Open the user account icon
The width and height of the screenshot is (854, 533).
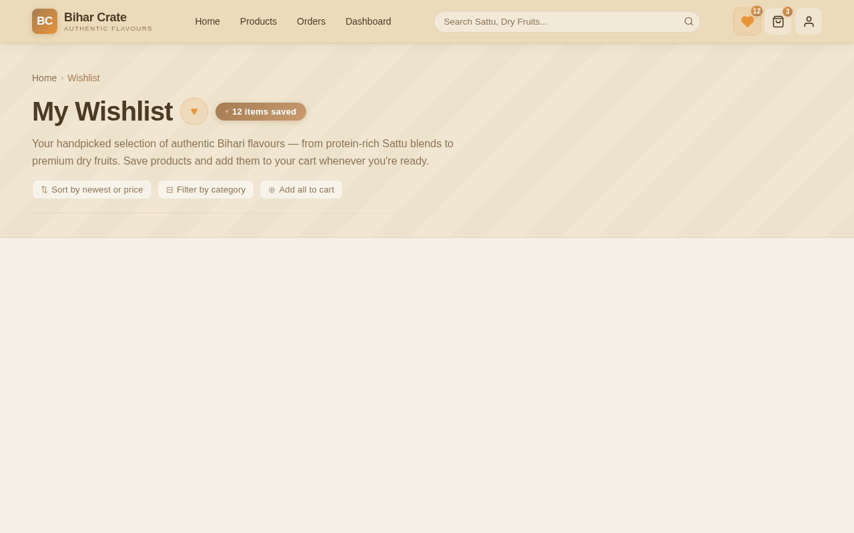click(809, 21)
